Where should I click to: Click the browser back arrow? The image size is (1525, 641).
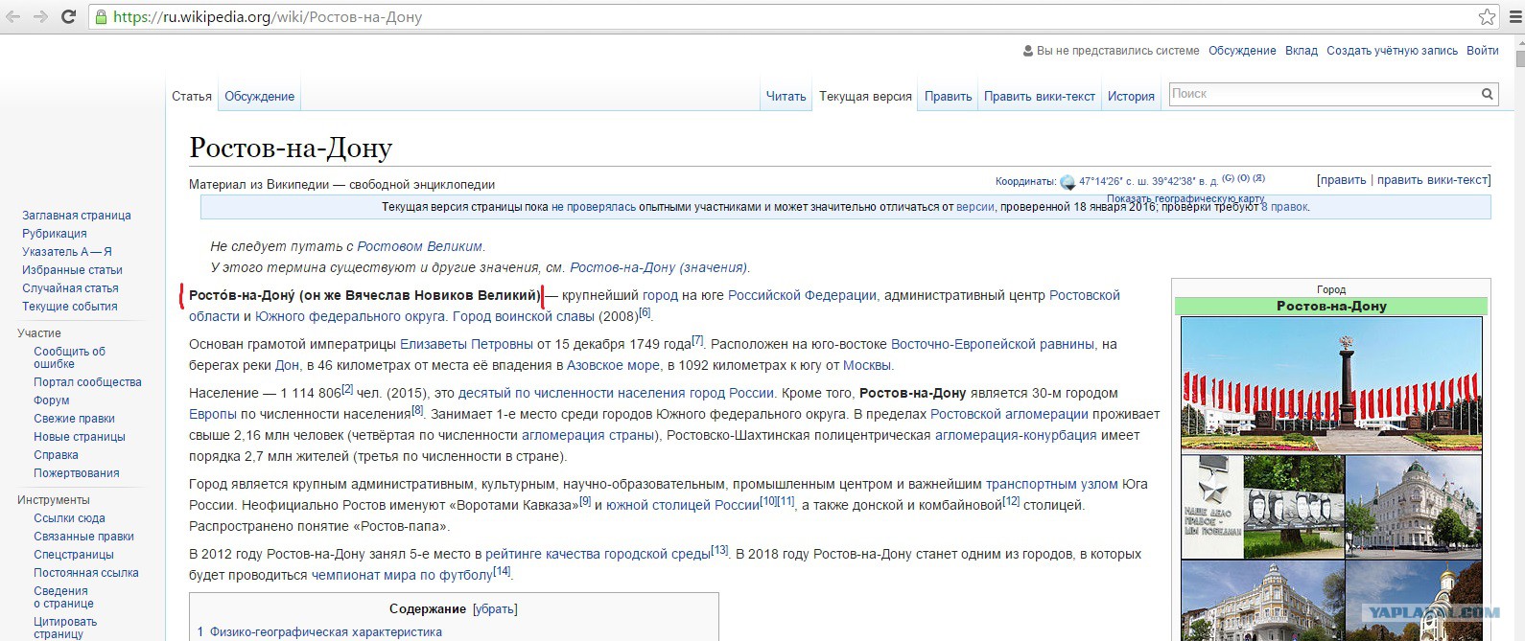pyautogui.click(x=13, y=16)
